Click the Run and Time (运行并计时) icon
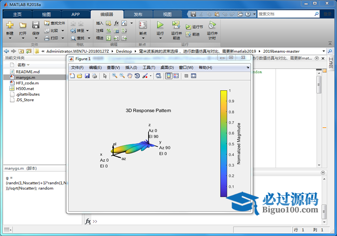The height and width of the screenshot is (236, 337). (212, 25)
